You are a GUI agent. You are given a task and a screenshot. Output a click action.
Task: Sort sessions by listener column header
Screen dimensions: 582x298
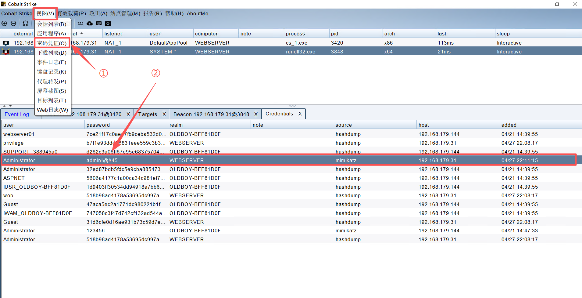(x=125, y=34)
